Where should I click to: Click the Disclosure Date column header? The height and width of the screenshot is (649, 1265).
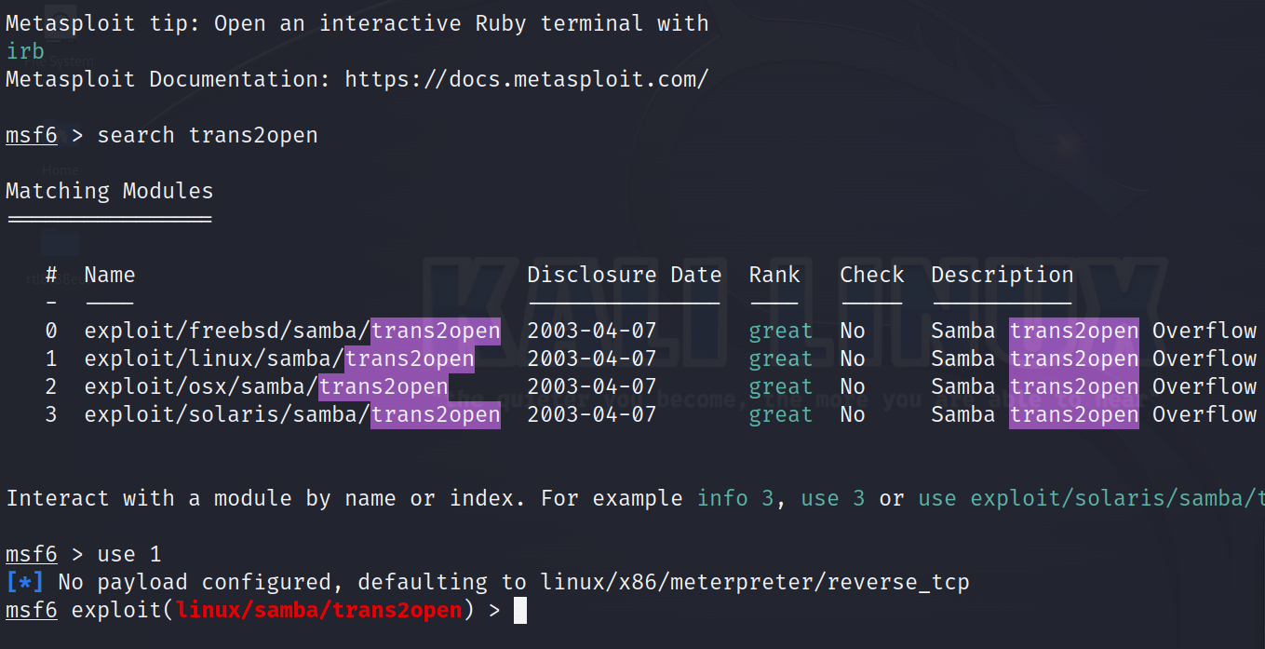pyautogui.click(x=624, y=276)
